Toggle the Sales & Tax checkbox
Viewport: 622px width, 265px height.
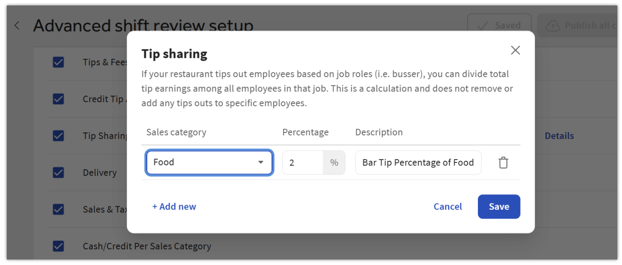point(58,209)
